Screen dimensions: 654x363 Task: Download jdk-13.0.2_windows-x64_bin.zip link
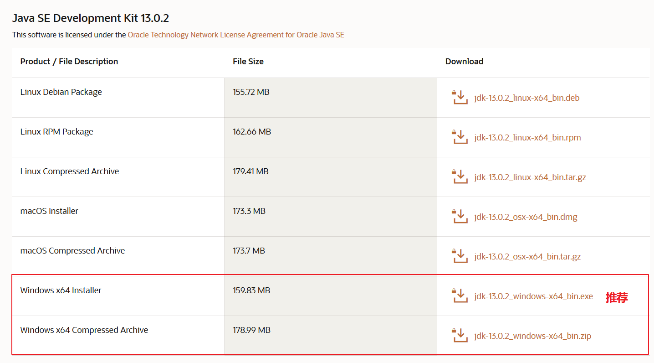click(533, 336)
